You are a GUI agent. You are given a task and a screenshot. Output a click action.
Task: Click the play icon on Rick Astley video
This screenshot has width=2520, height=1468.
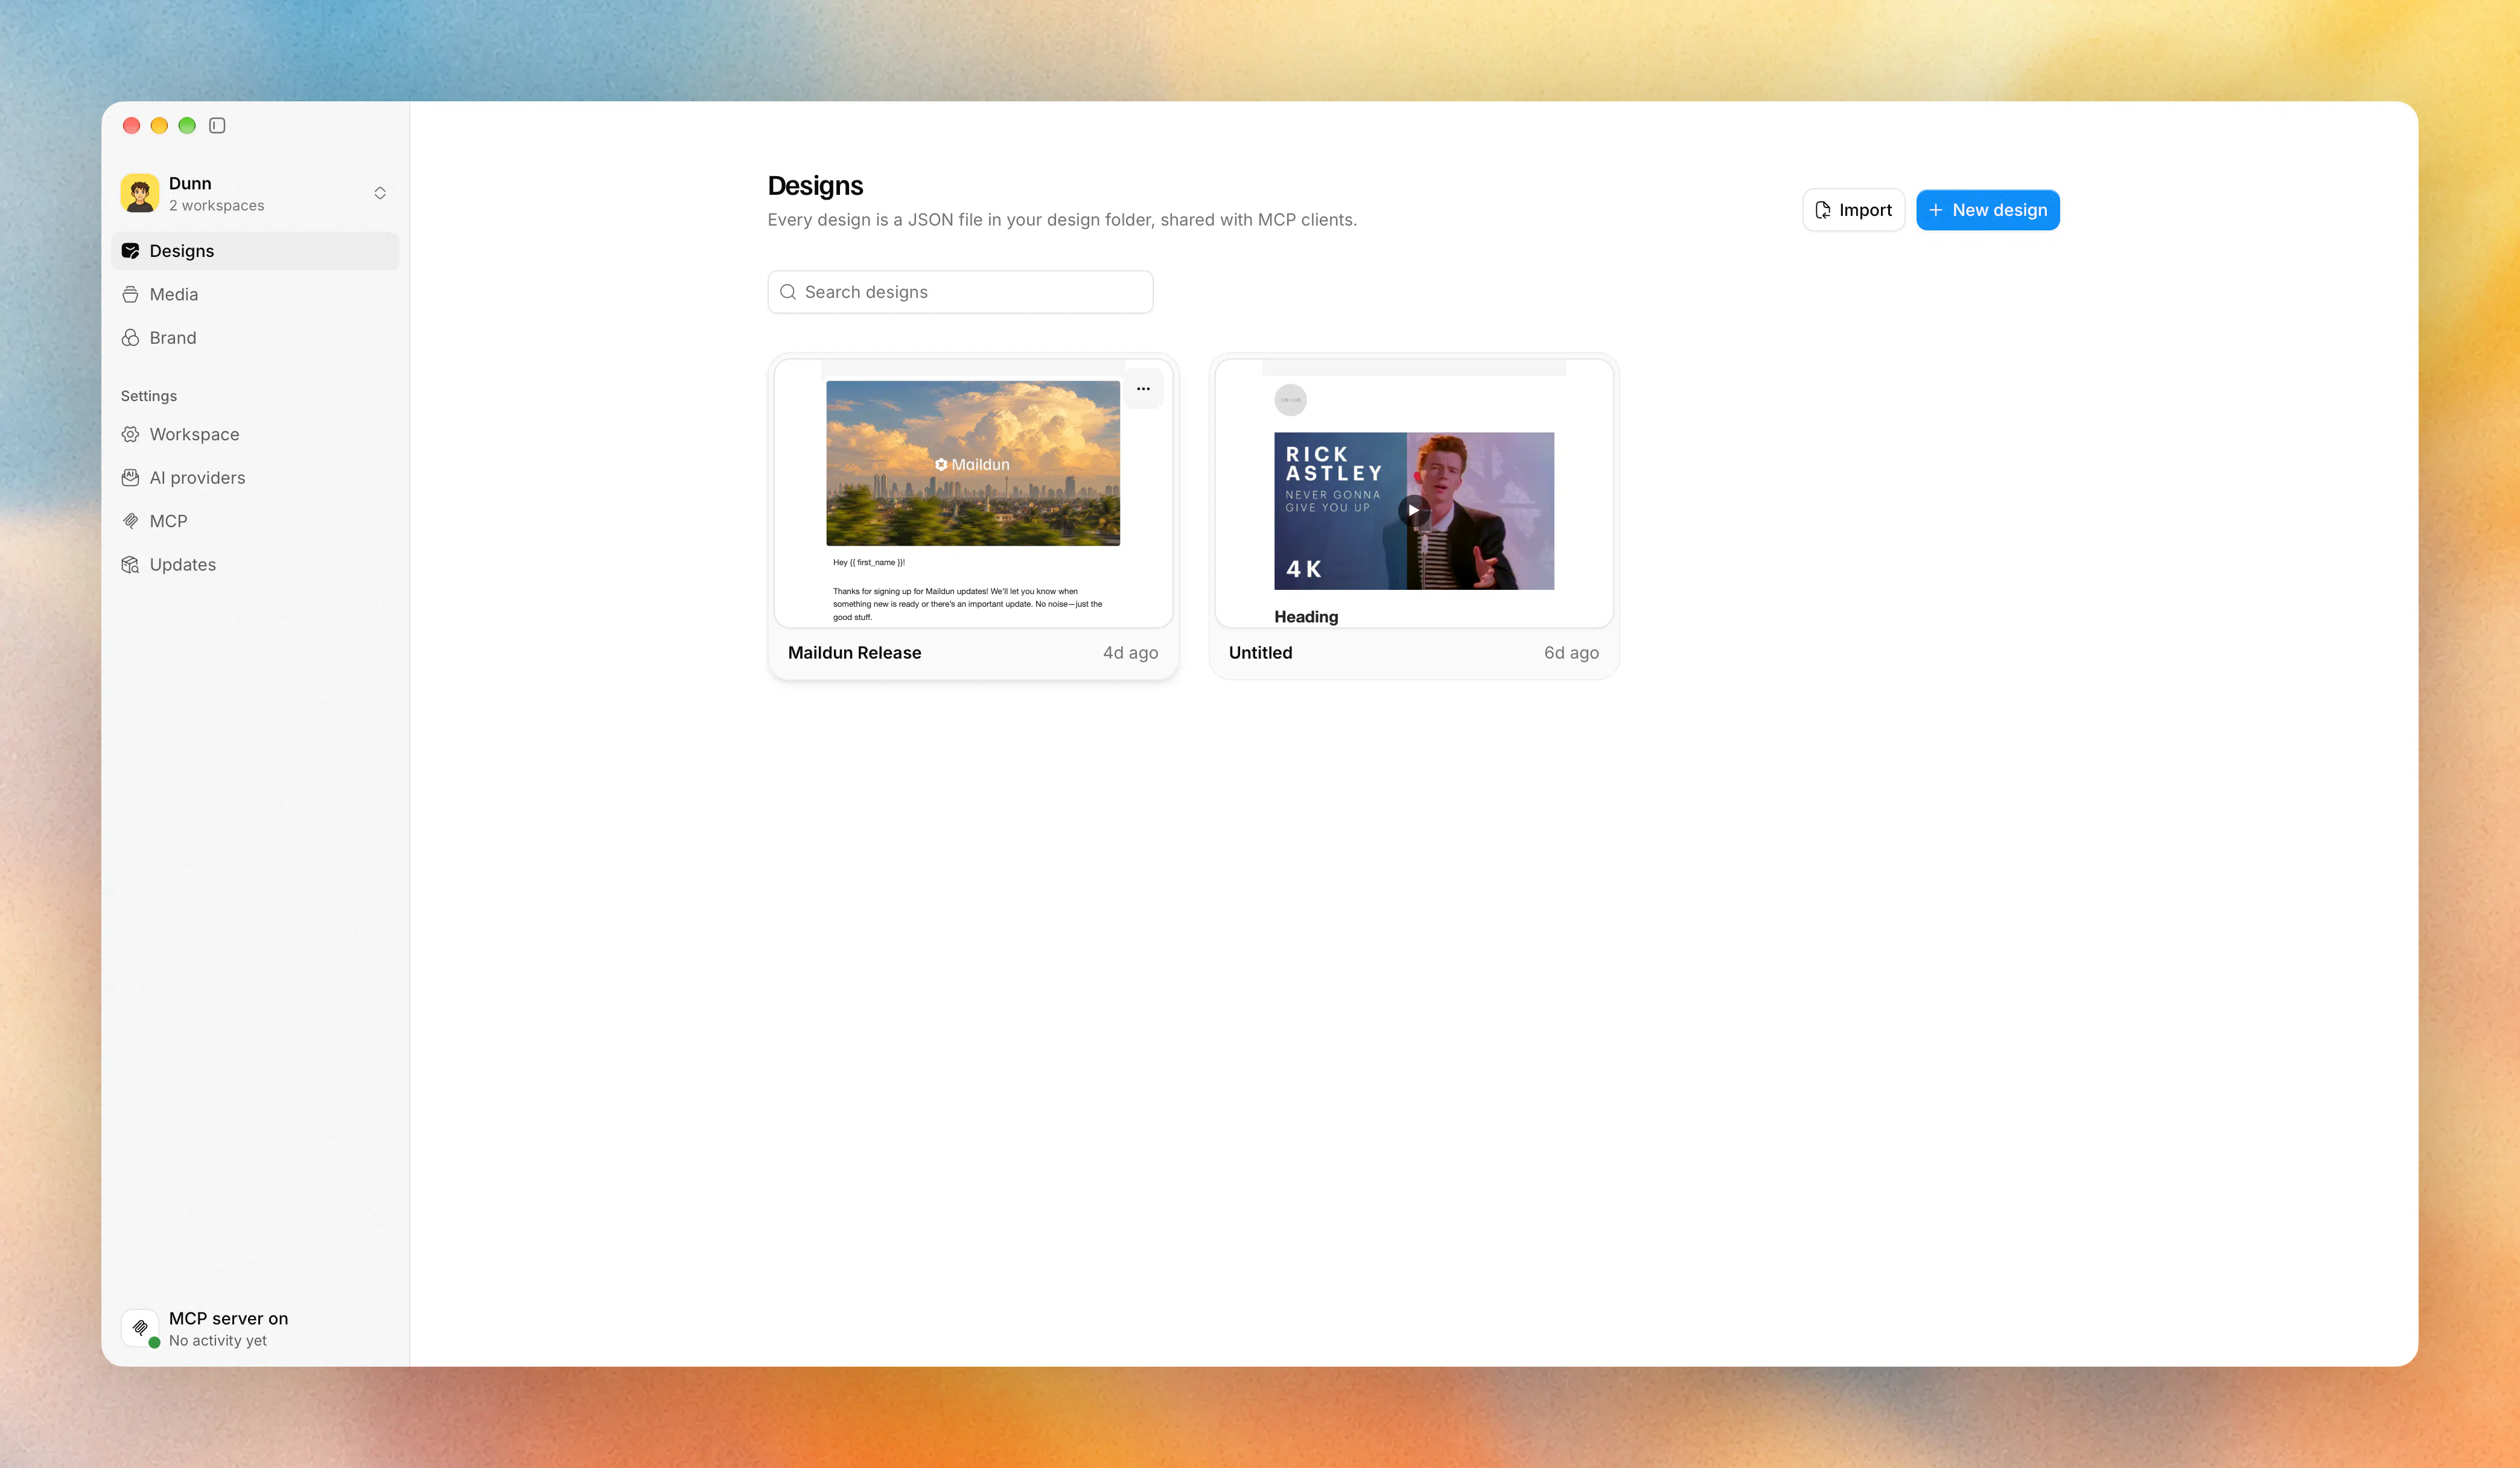pyautogui.click(x=1413, y=510)
